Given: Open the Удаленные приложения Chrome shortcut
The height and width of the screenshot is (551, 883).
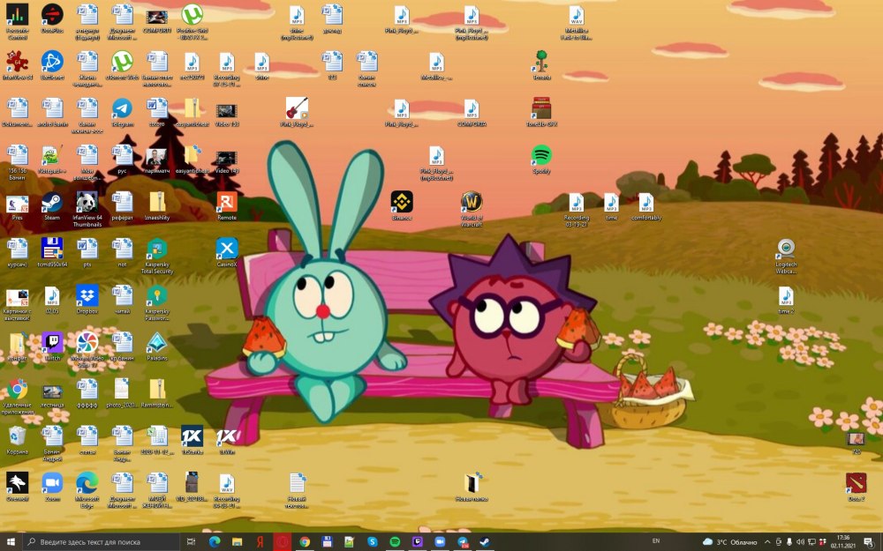Looking at the screenshot, I should tap(17, 397).
